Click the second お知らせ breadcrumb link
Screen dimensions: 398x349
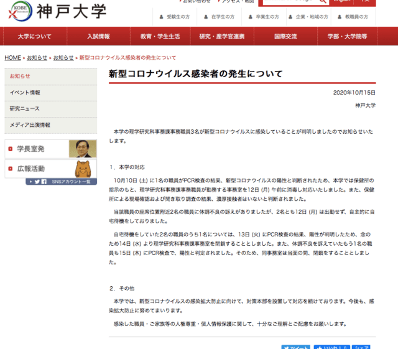tap(63, 58)
